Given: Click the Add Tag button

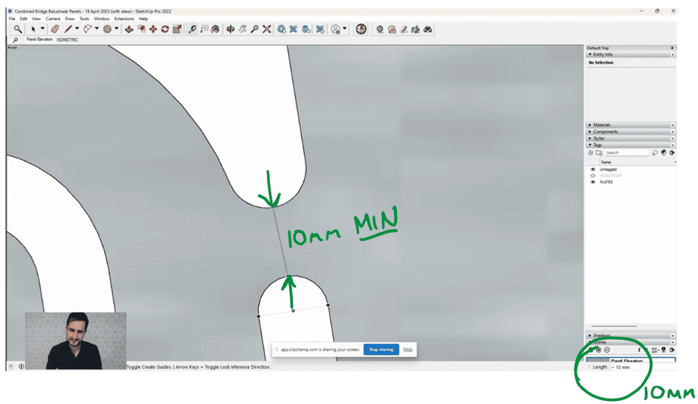Looking at the screenshot, I should click(590, 153).
